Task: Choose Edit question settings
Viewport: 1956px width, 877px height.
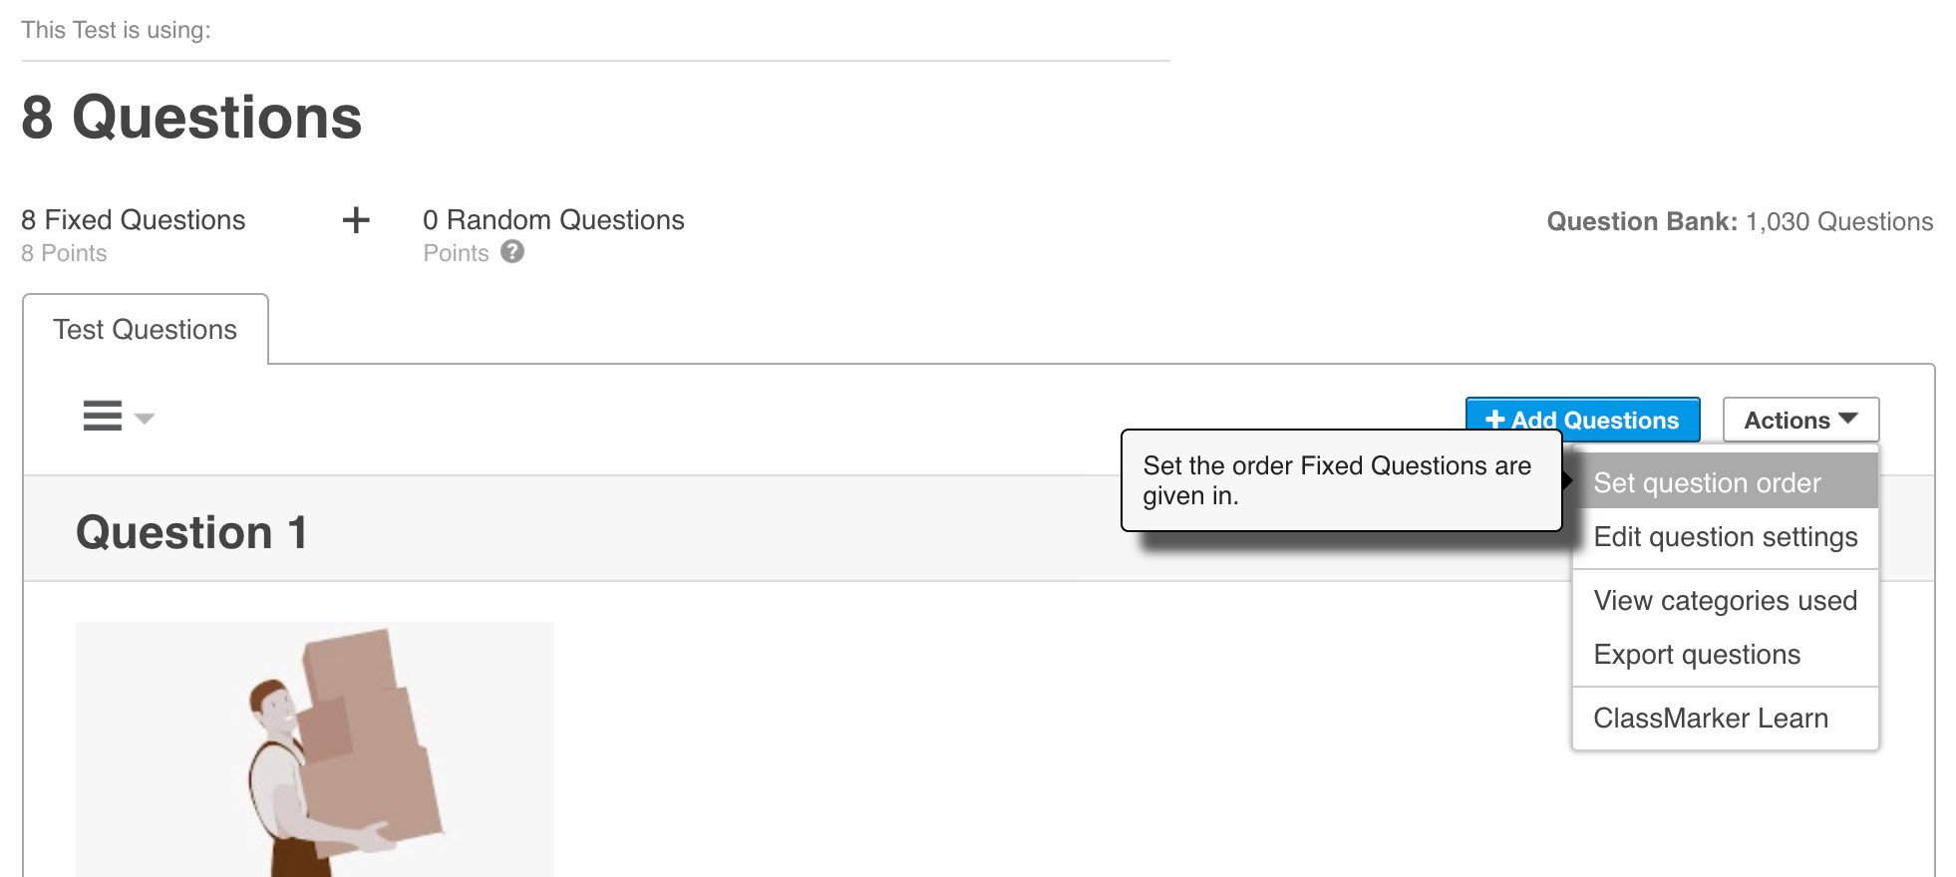Action: pos(1725,537)
